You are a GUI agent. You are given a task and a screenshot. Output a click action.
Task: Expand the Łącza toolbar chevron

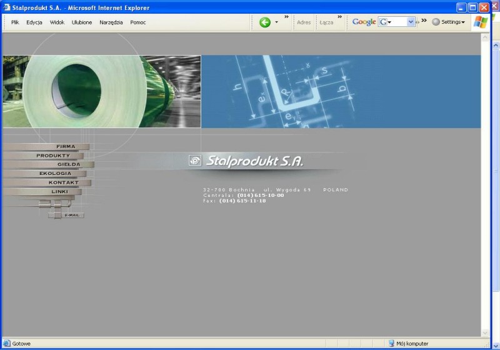(x=339, y=17)
